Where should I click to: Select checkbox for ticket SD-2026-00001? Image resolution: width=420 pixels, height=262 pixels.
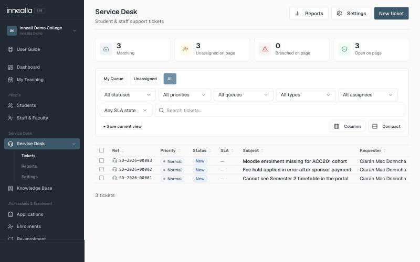pos(101,178)
